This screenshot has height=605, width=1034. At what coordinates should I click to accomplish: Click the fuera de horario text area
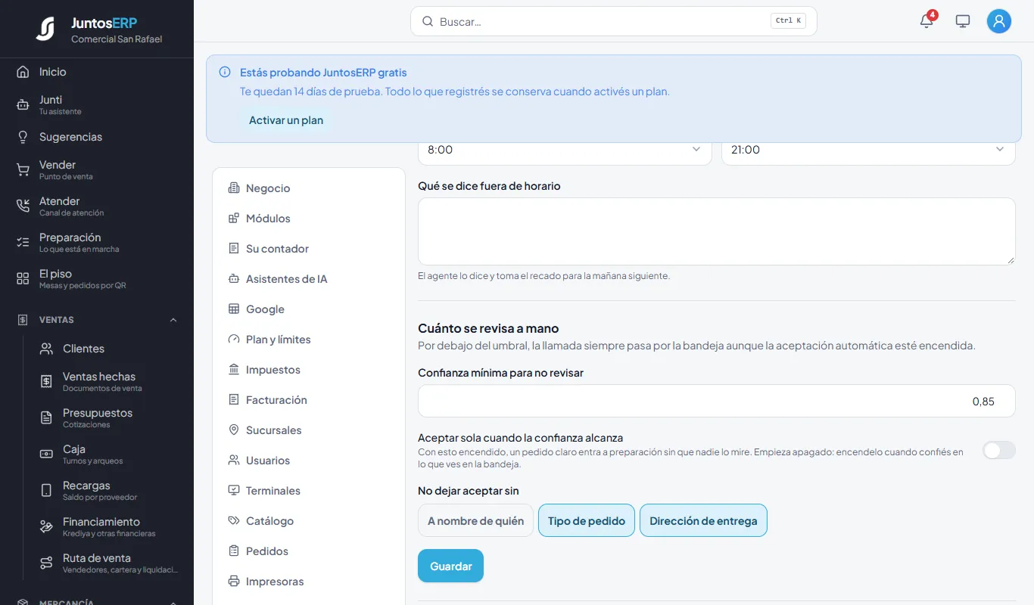tap(716, 231)
